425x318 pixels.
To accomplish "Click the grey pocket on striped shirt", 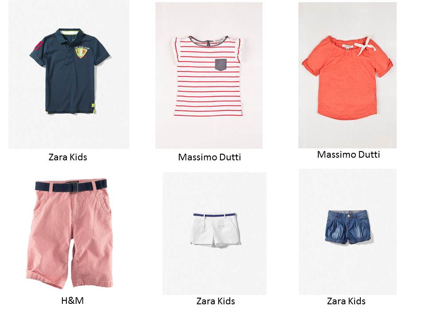I will click(220, 65).
